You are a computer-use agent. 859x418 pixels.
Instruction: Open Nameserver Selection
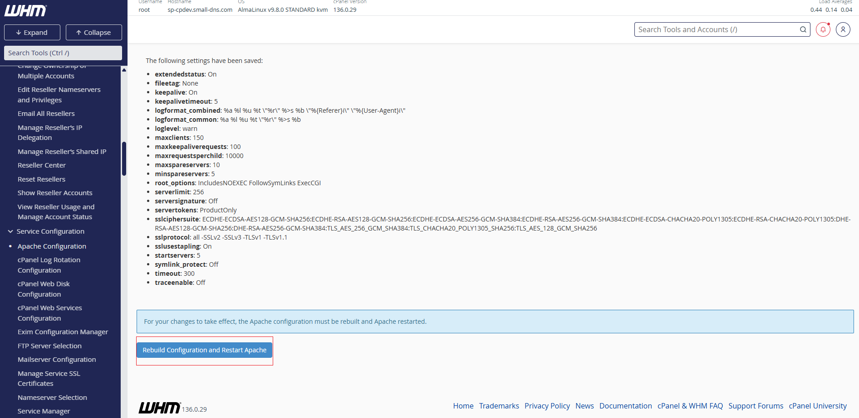(52, 398)
